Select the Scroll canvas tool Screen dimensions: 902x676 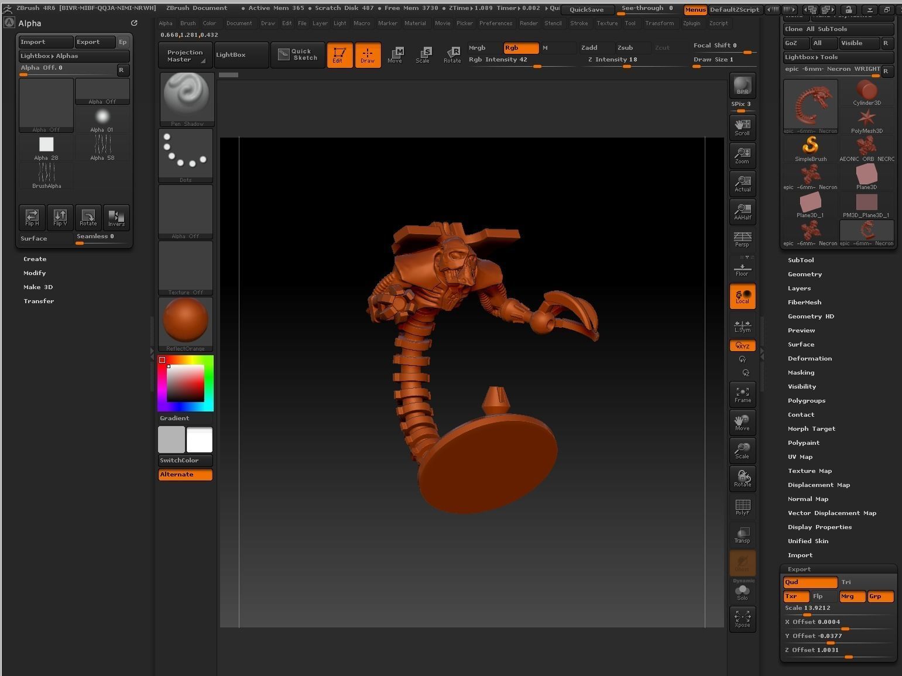[742, 127]
